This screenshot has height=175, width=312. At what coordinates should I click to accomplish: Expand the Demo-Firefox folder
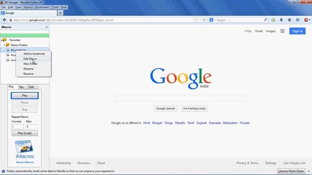4,45
